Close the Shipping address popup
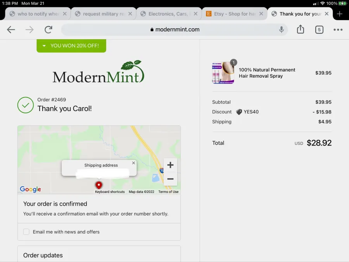The width and height of the screenshot is (349, 262). click(133, 163)
